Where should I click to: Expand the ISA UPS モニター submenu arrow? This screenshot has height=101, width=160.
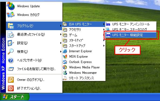coord(104,24)
